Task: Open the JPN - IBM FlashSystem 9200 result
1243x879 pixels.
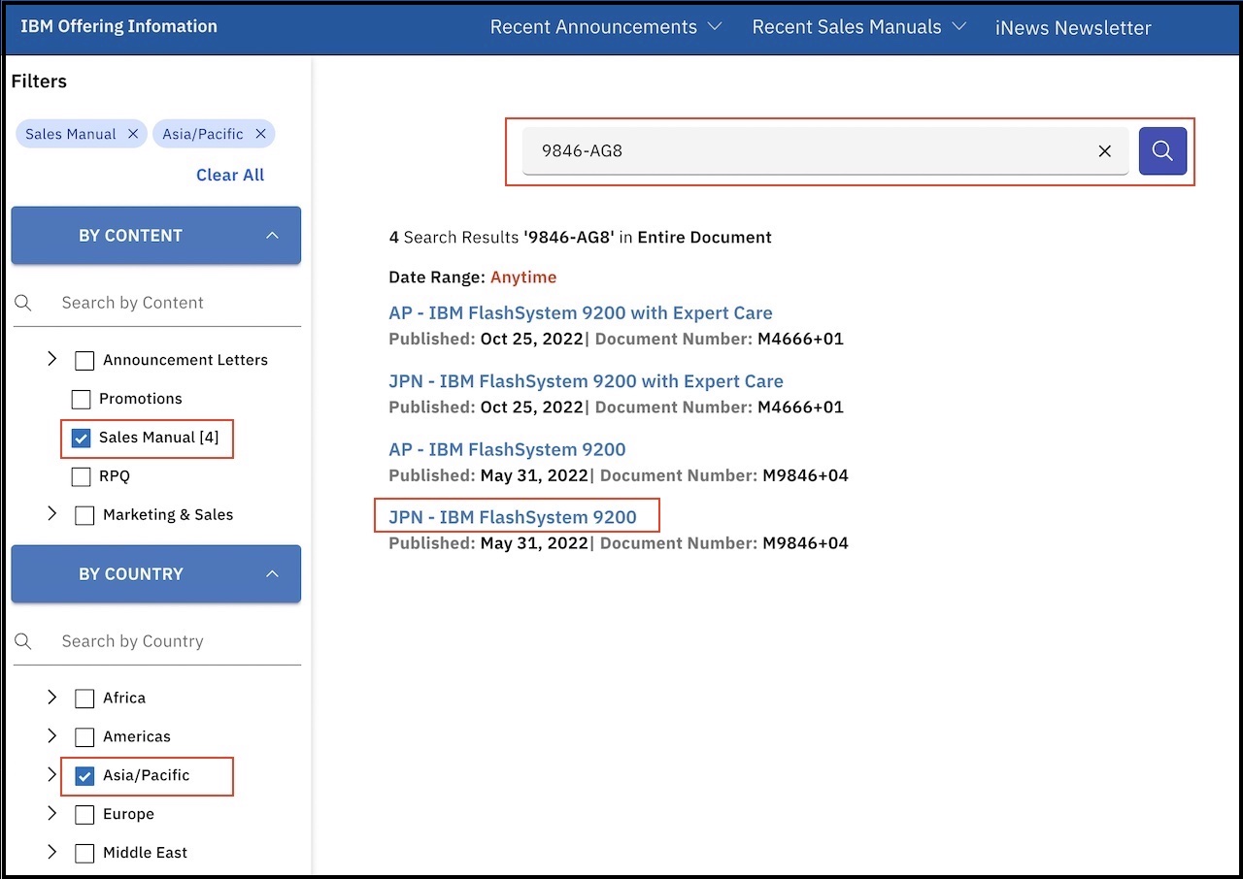Action: [513, 517]
